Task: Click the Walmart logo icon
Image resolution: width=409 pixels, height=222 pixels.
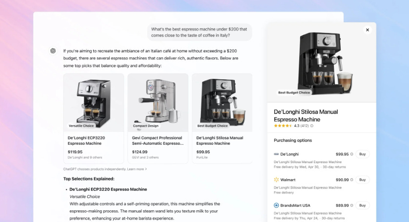Action: [x=276, y=180]
